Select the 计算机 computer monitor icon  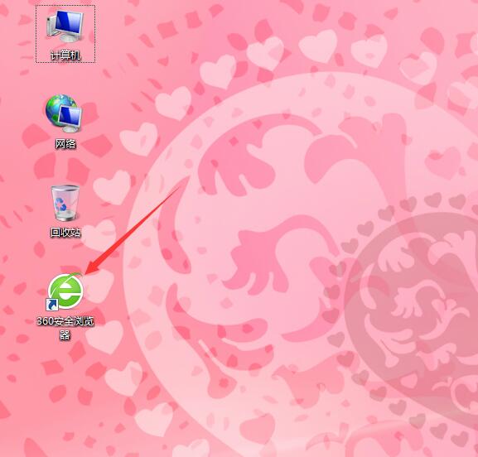65,26
